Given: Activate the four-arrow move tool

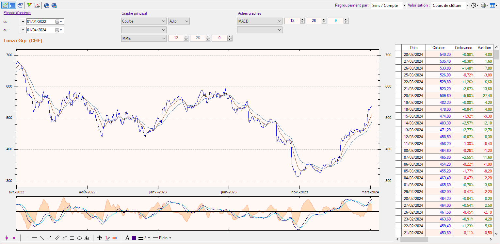Looking at the screenshot, I should click(x=100, y=238).
